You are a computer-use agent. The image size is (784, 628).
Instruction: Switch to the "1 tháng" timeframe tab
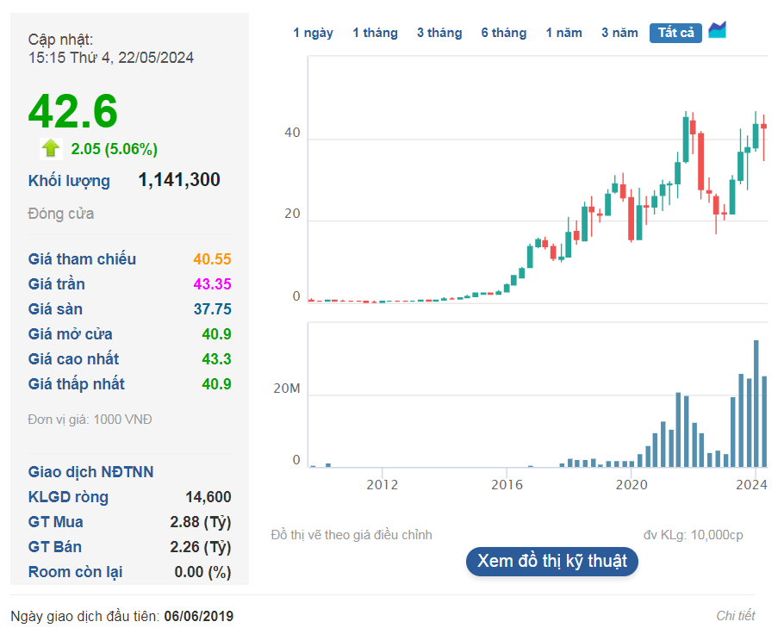375,32
